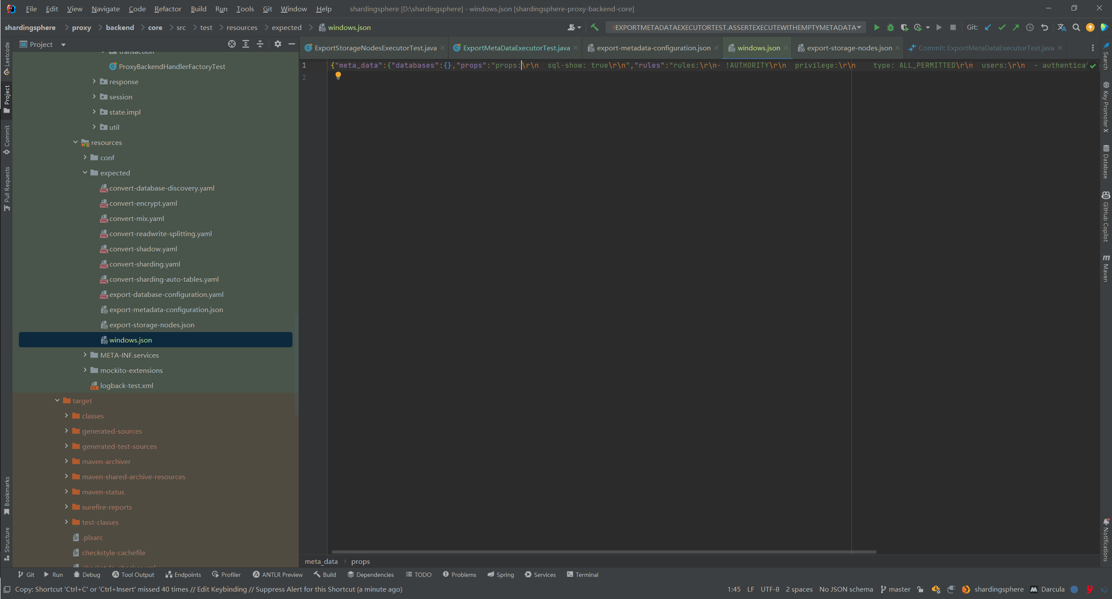Start the debug bug icon in toolbar
This screenshot has height=599, width=1112.
coord(890,27)
